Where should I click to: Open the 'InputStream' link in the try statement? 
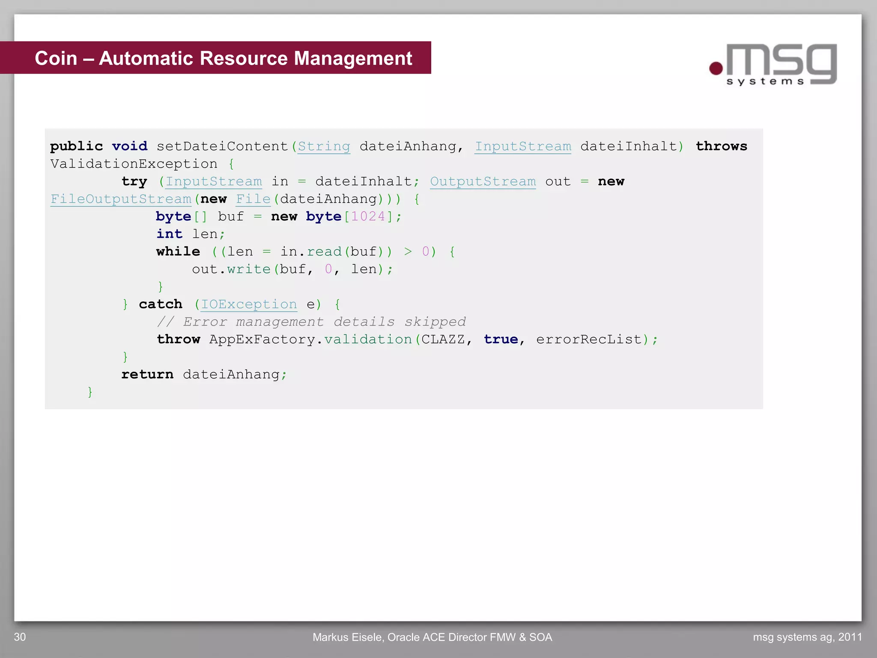click(x=214, y=182)
